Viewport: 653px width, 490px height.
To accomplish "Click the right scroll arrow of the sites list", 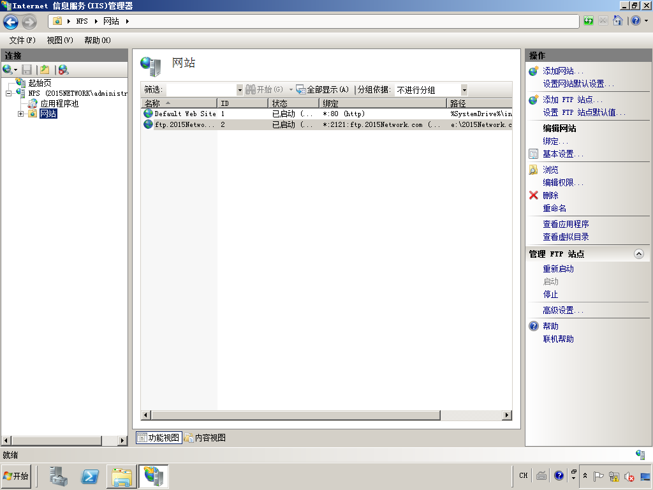I will 507,415.
